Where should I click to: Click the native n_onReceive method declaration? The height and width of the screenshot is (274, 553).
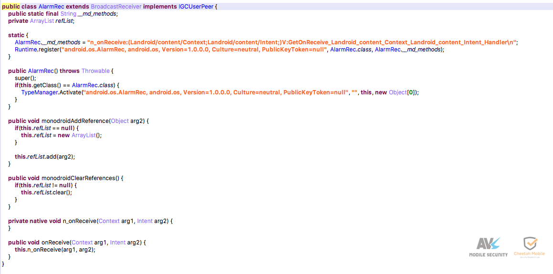point(91,221)
